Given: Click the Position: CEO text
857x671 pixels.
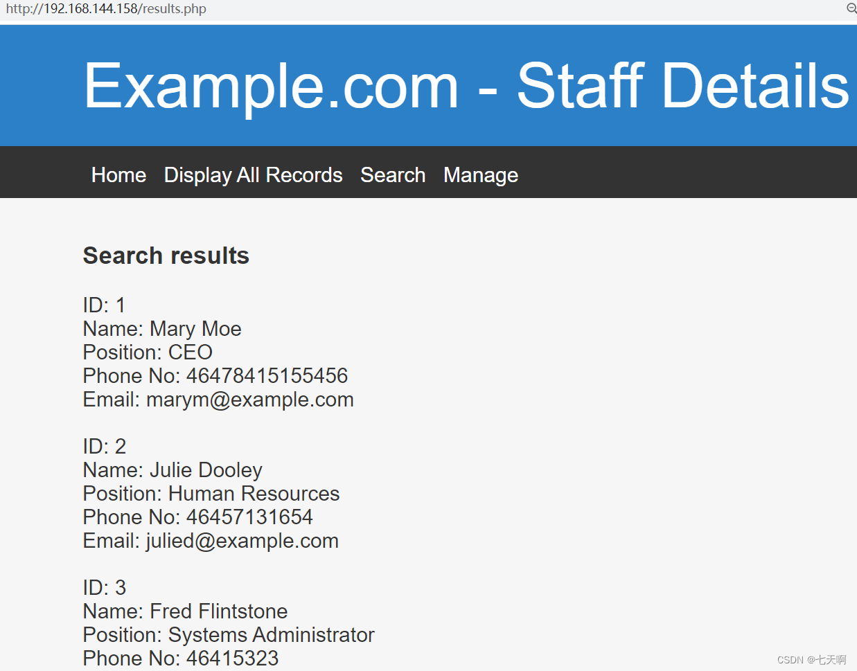Looking at the screenshot, I should click(148, 352).
